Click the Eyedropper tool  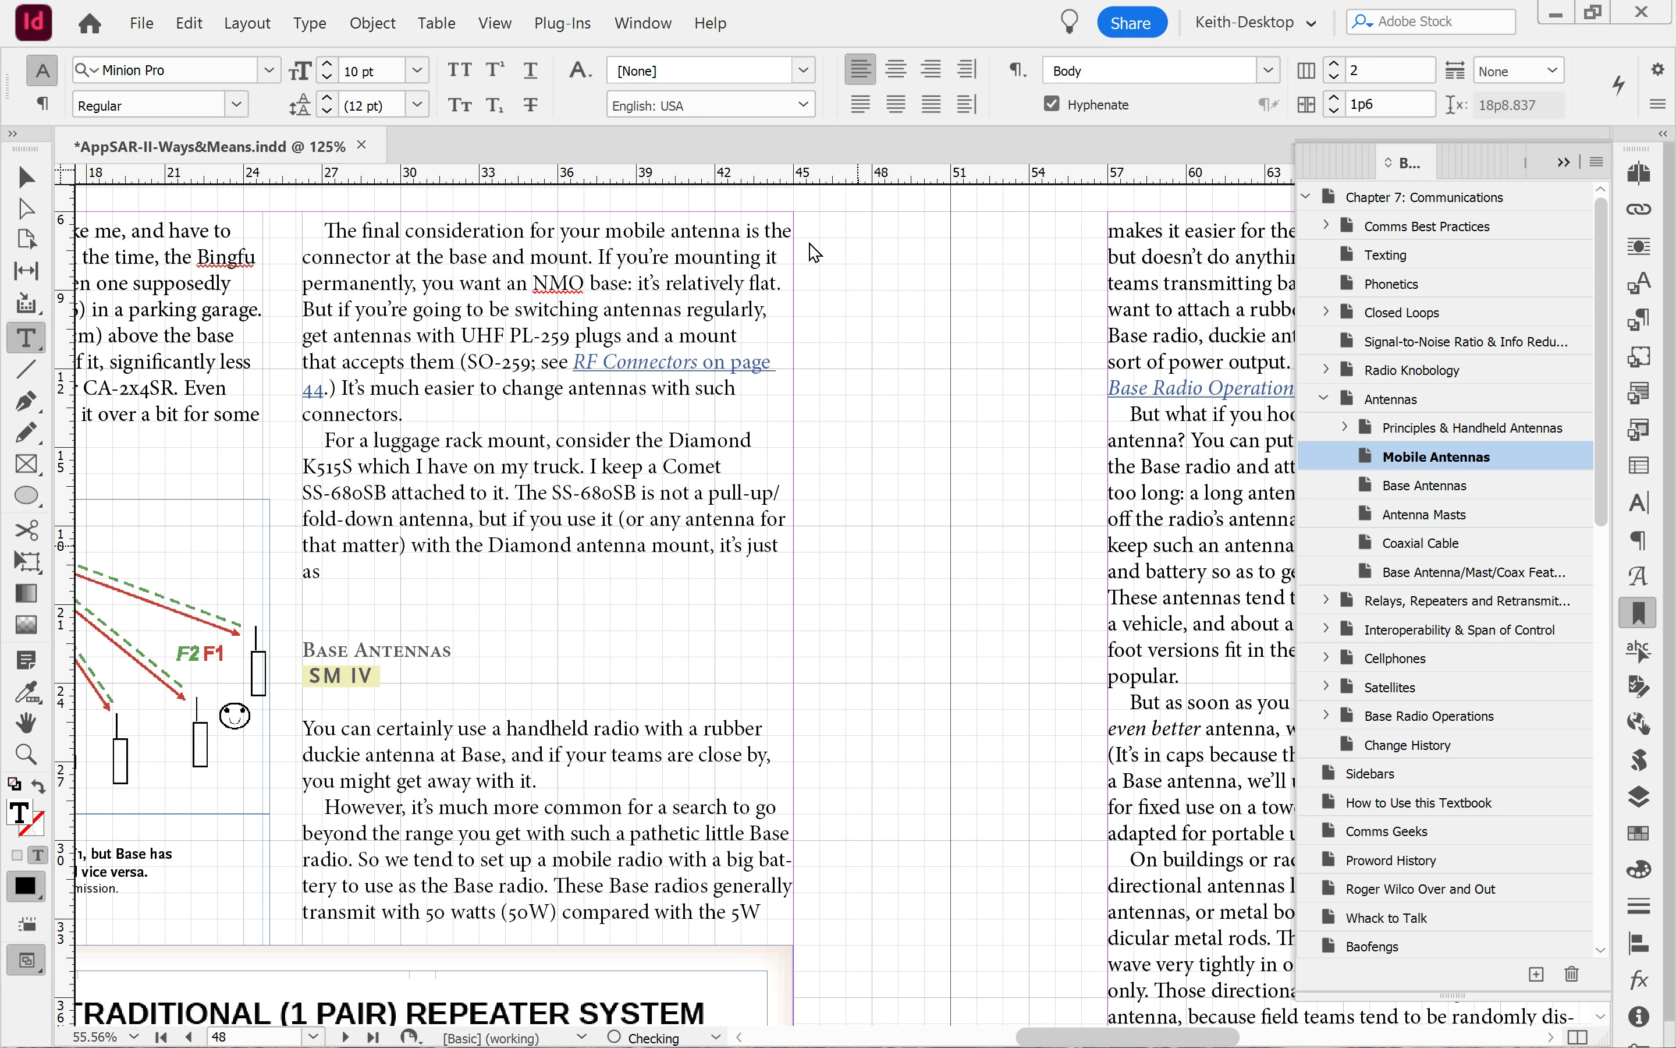(x=26, y=692)
